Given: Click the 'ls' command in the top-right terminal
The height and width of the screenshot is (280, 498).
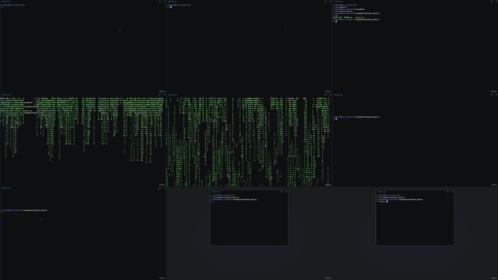Looking at the screenshot, I should 336,16.
